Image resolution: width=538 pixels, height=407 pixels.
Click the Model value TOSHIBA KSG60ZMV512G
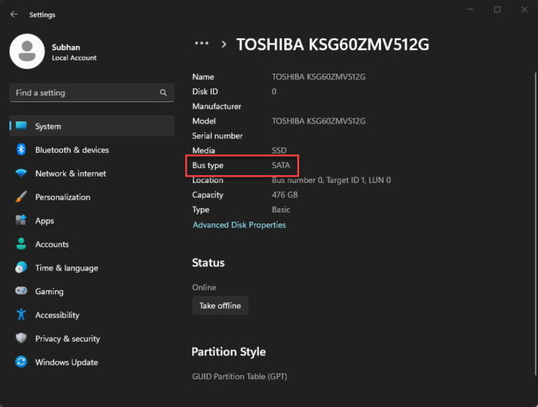point(318,121)
